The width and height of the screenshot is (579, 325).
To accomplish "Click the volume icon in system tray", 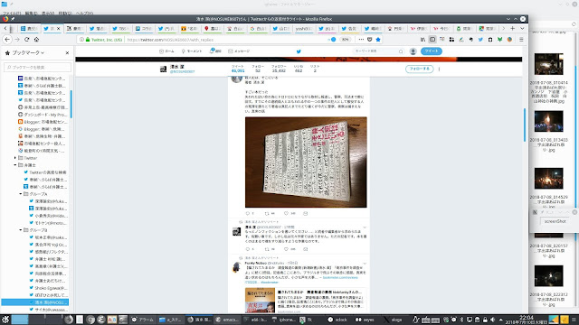I will (492, 320).
